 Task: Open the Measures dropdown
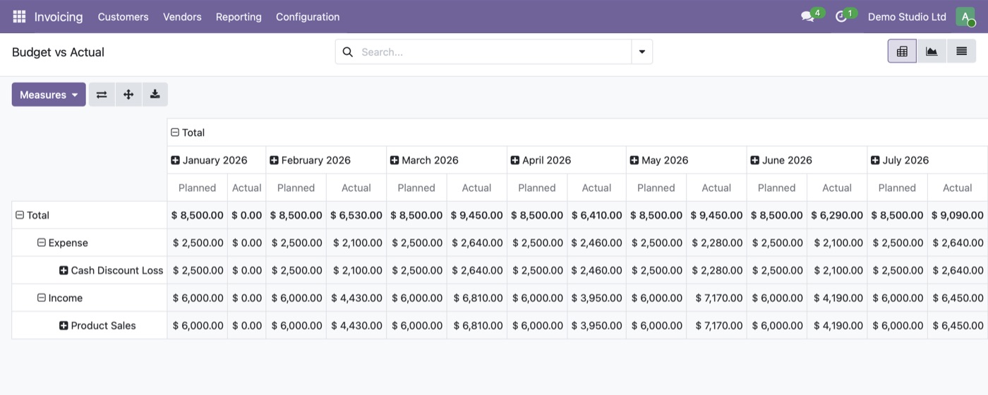coord(49,95)
